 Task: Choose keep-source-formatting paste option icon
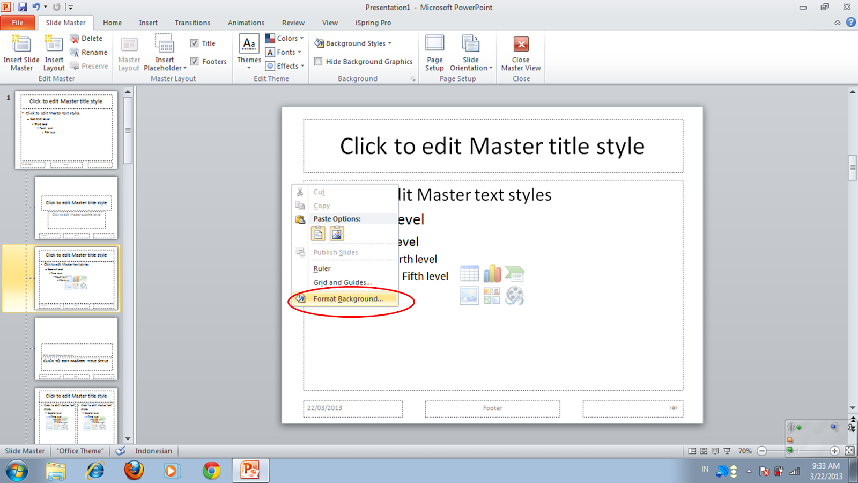(317, 233)
